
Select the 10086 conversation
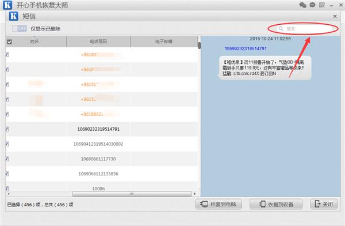pyautogui.click(x=98, y=189)
